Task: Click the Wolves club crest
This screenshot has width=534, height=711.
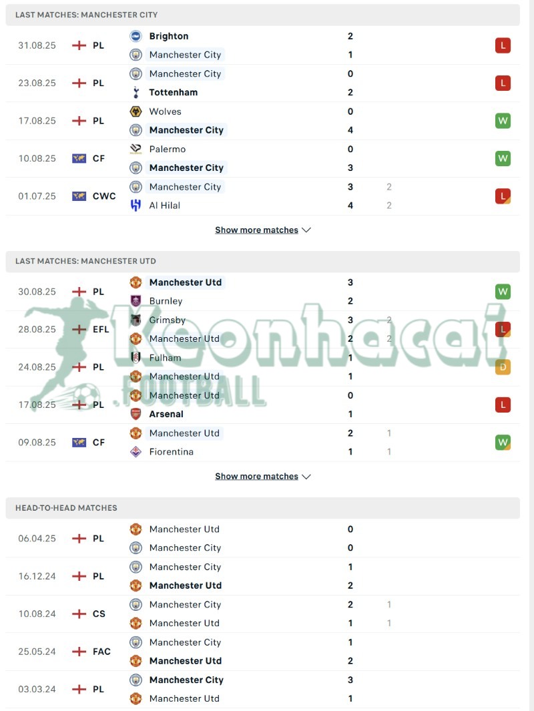Action: (137, 111)
